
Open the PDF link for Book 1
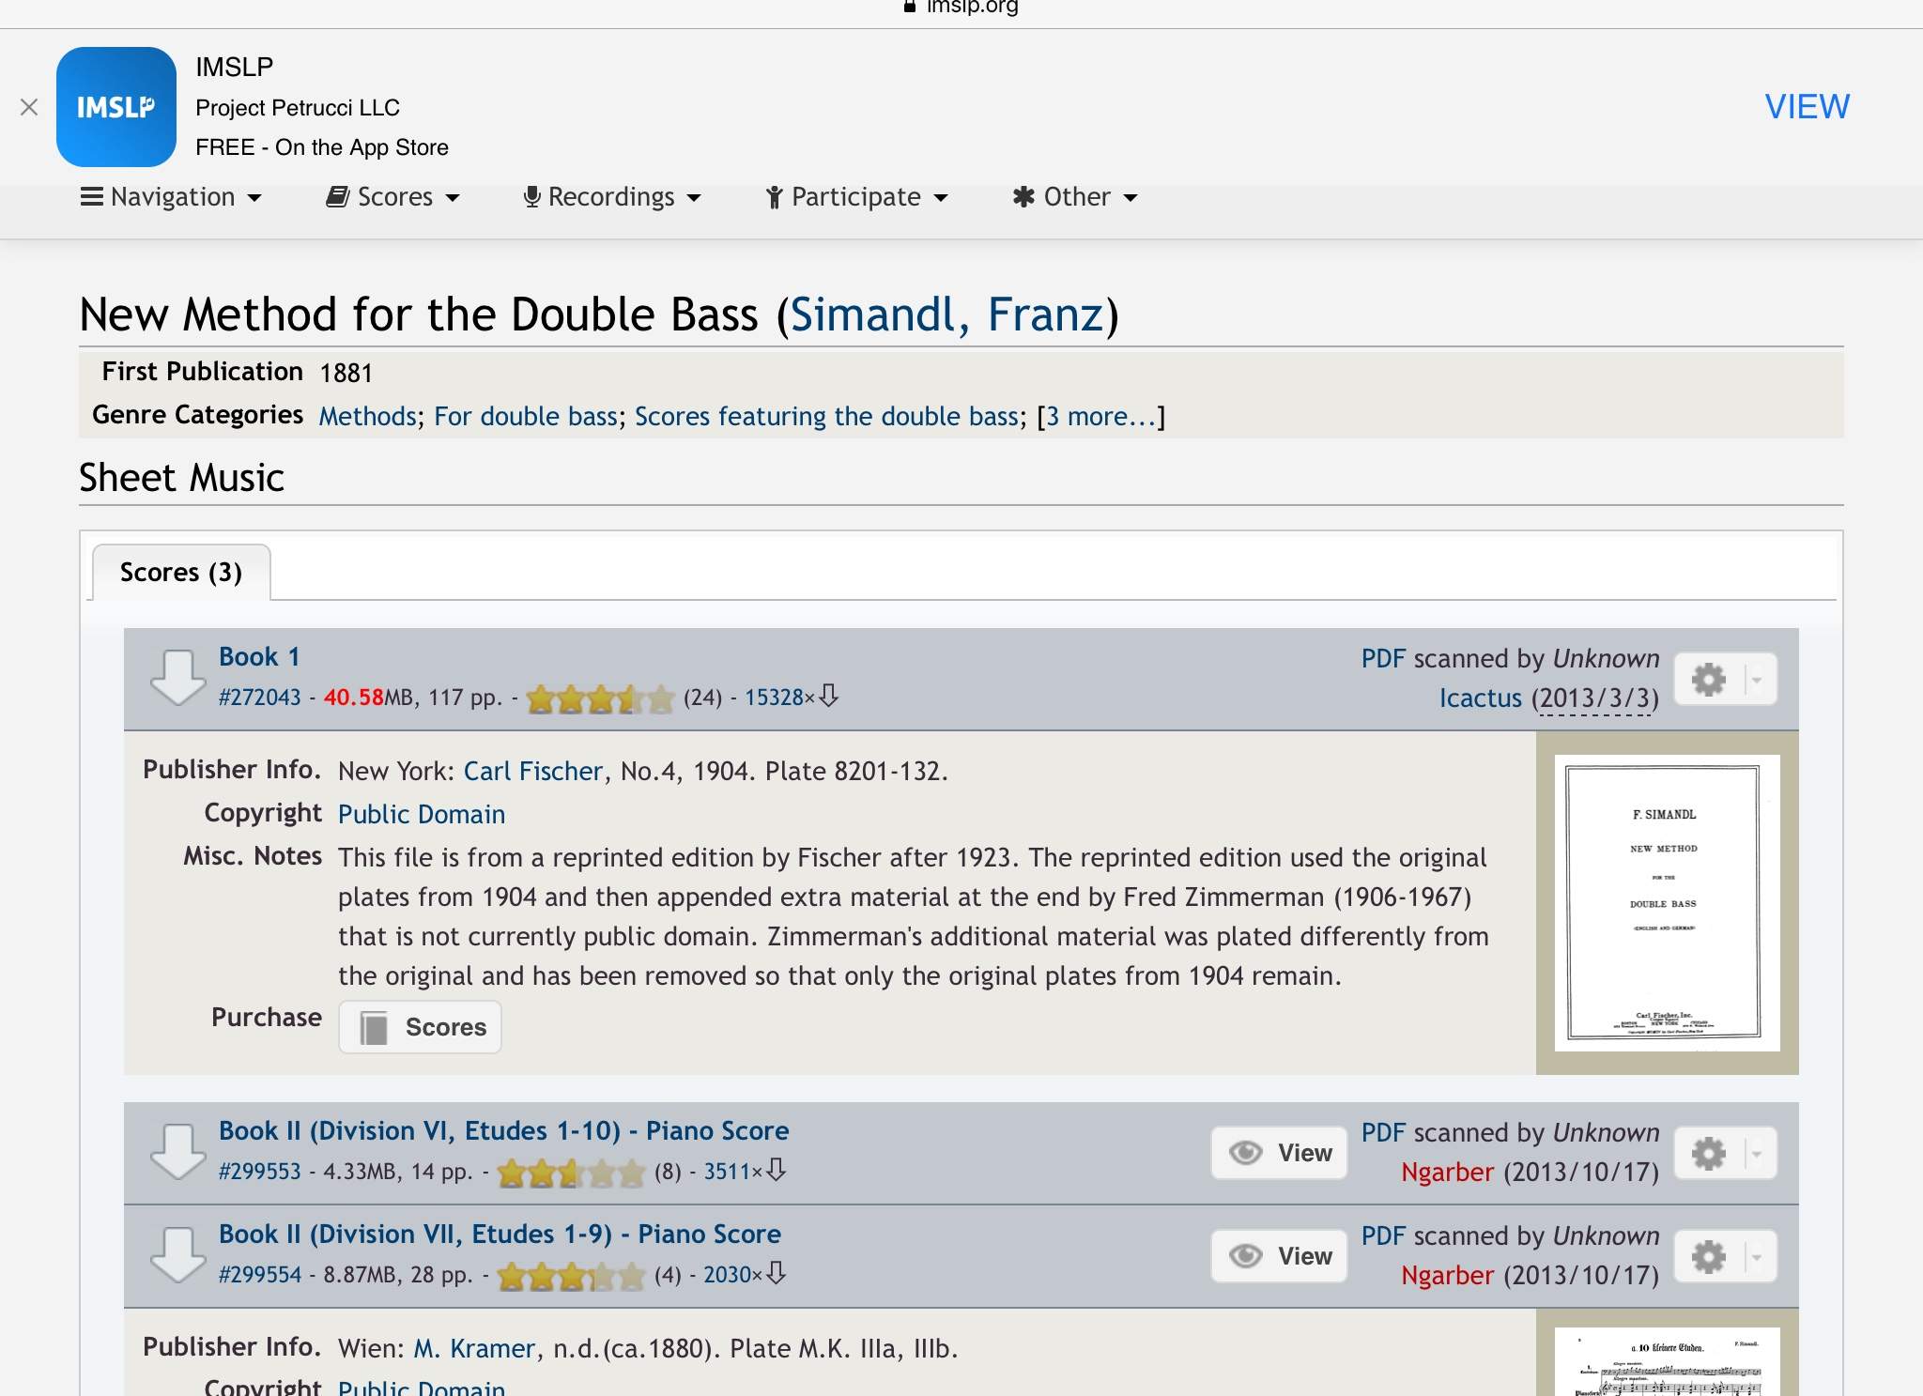point(1383,658)
